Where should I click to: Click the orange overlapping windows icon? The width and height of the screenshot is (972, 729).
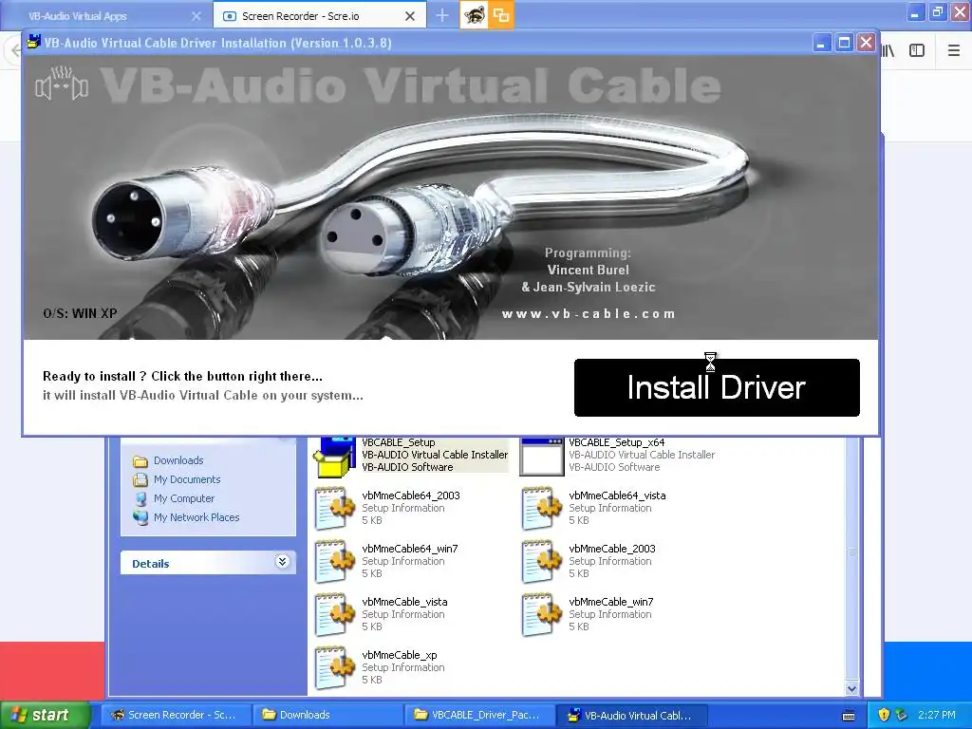click(501, 15)
